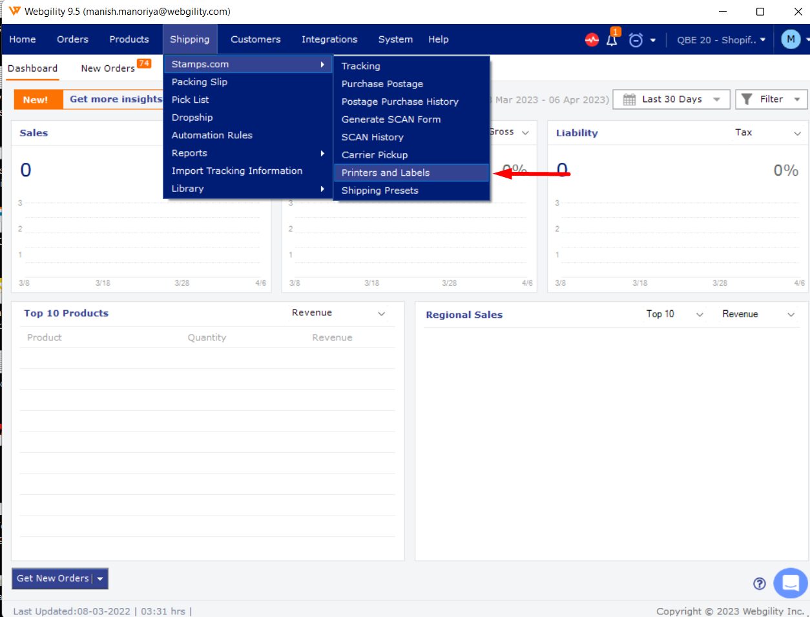Select Generate SCAN Form submenu item
The height and width of the screenshot is (617, 810).
(411, 120)
